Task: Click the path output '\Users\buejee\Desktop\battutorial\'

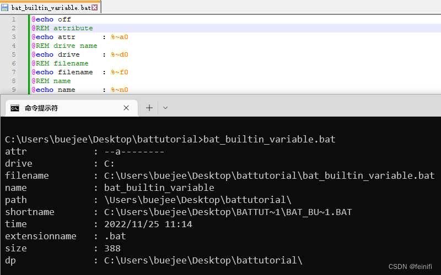Action: click(198, 200)
